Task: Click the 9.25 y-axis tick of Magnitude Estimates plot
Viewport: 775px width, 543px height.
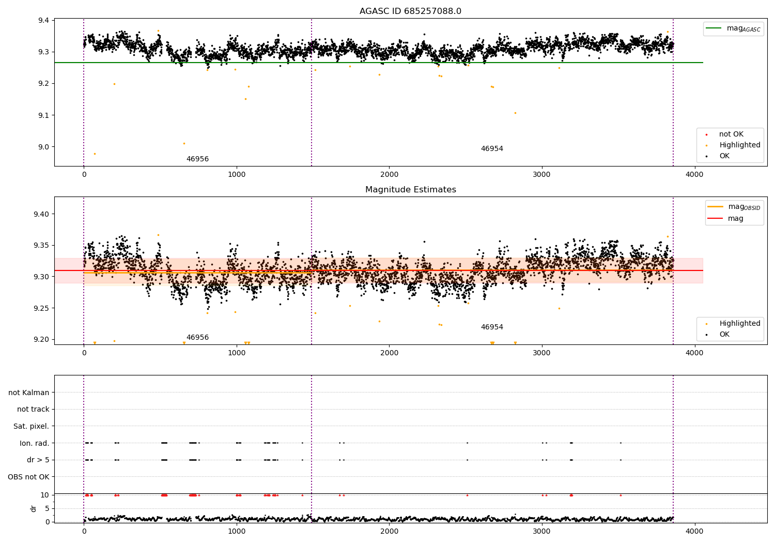Action: (x=42, y=308)
